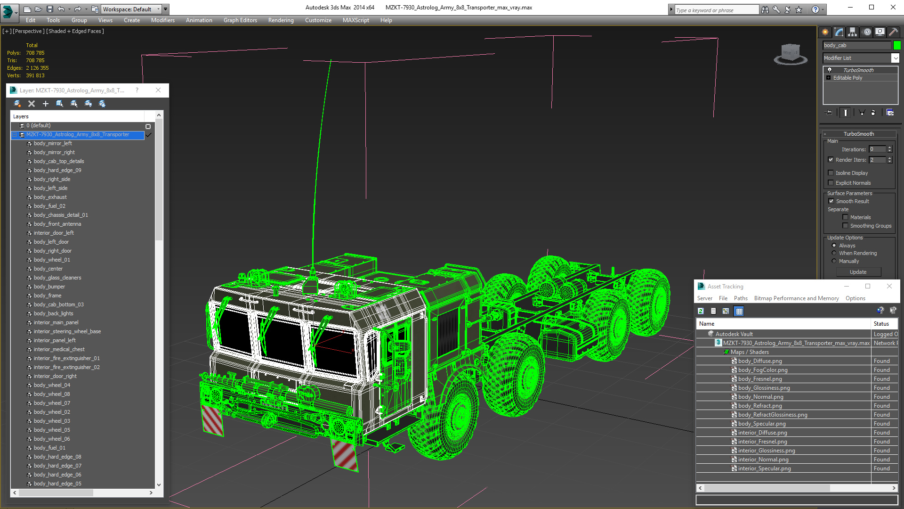Open the MAXScript menu

coord(356,20)
